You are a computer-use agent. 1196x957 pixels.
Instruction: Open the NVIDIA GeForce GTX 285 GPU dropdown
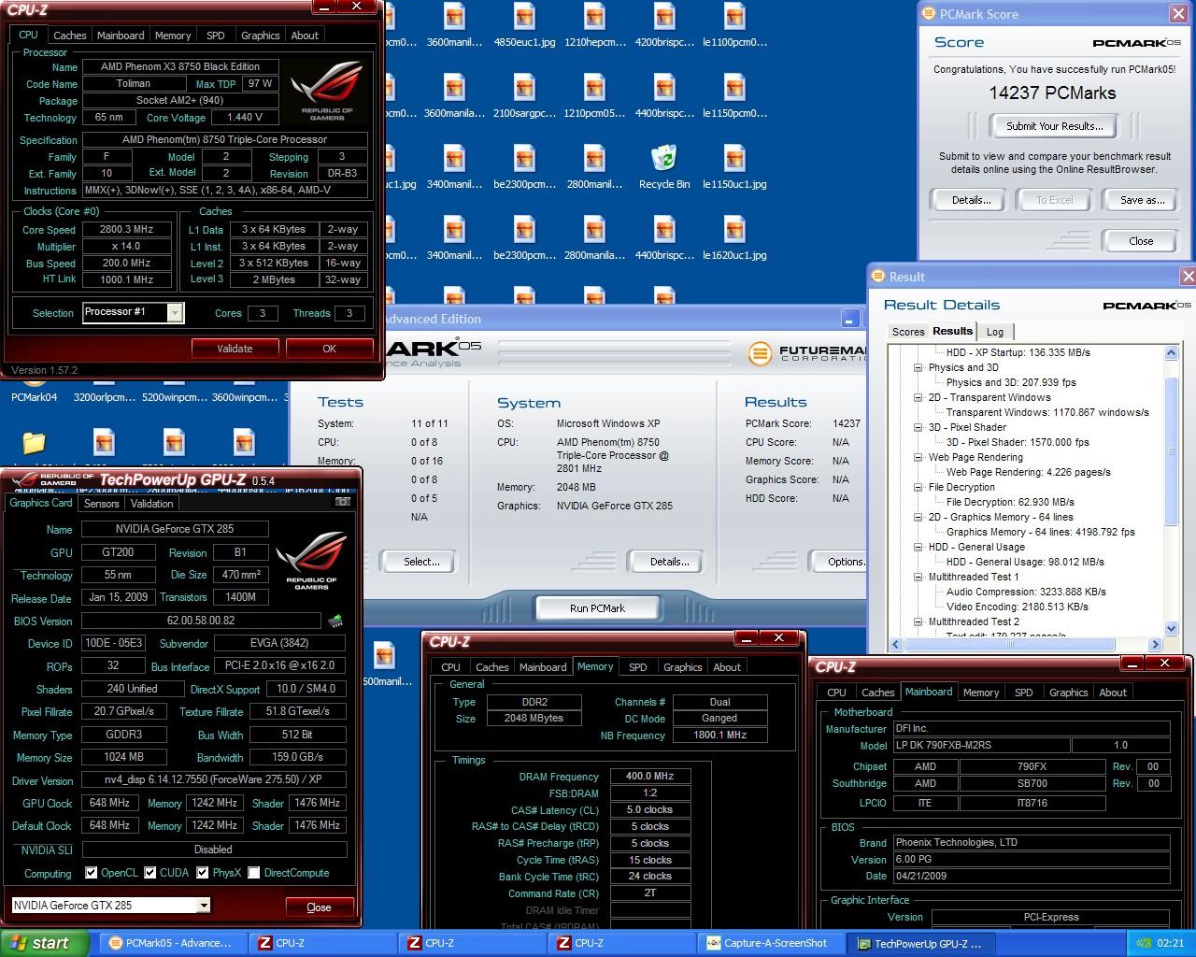point(203,905)
